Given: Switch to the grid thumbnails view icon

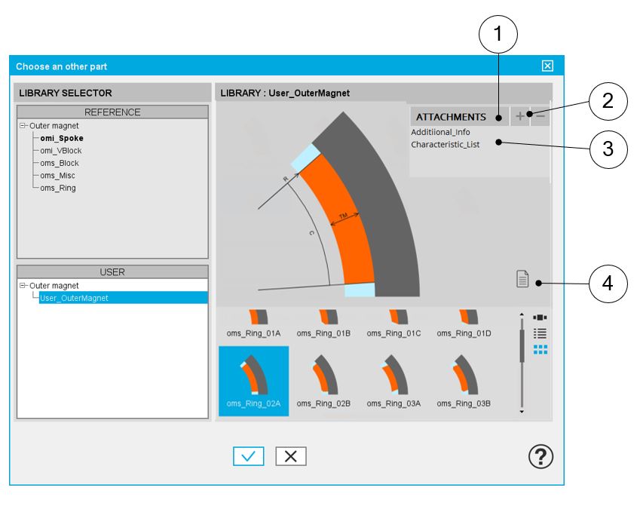Looking at the screenshot, I should coord(540,349).
